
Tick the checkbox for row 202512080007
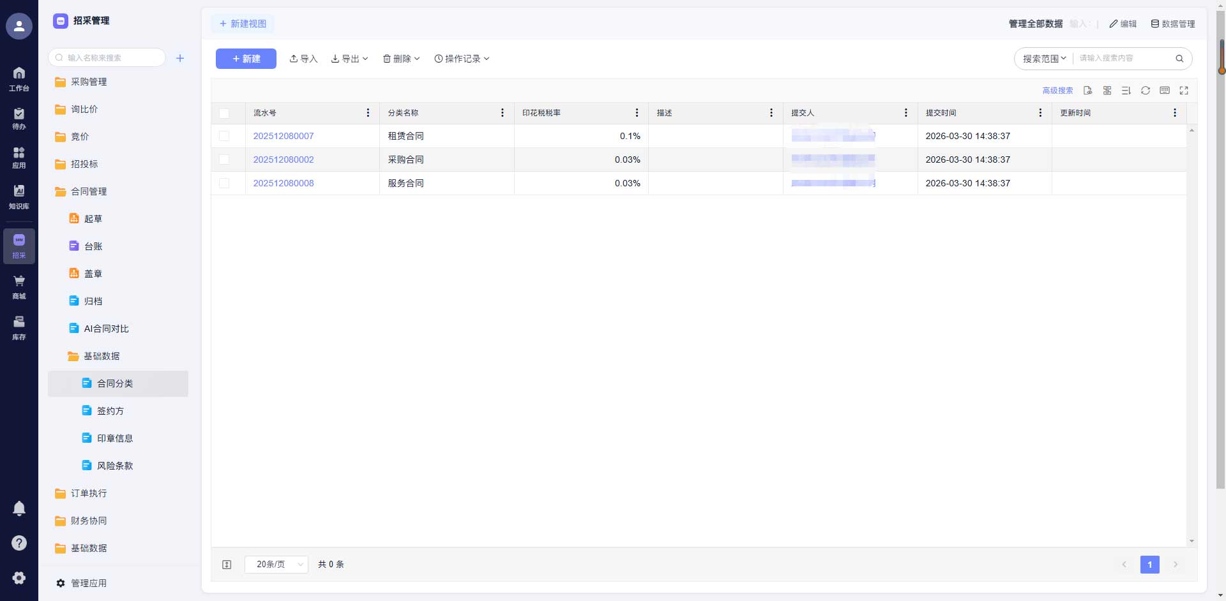[224, 136]
